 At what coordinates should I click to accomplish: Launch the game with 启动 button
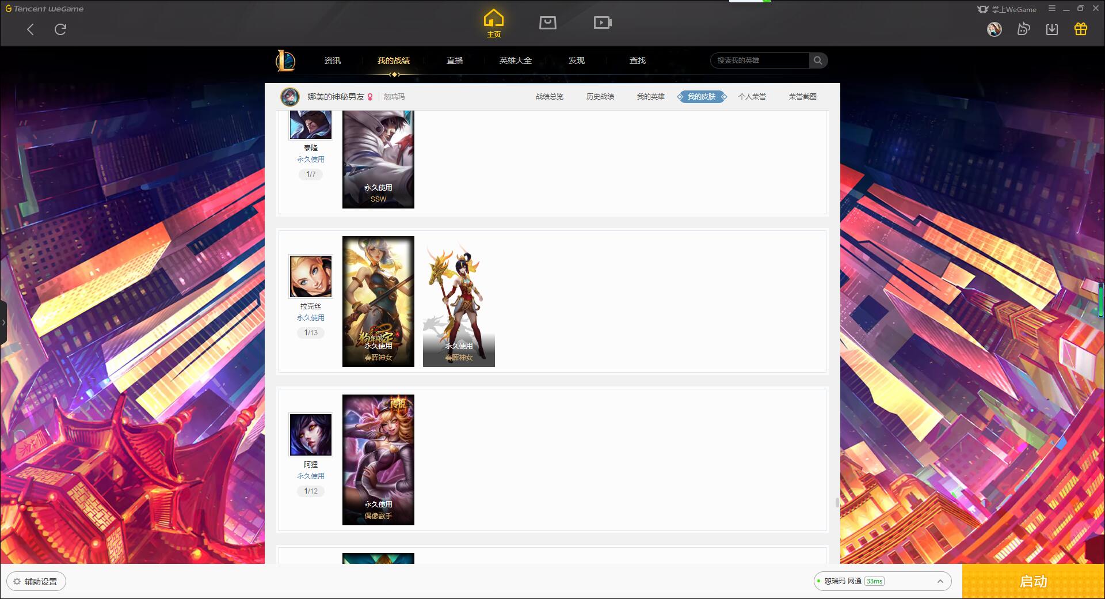(x=1033, y=582)
